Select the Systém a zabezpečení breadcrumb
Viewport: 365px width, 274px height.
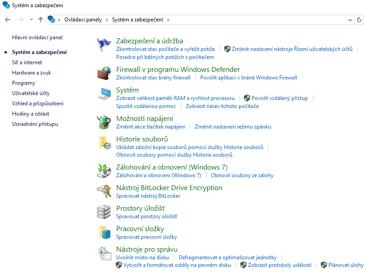tap(138, 20)
